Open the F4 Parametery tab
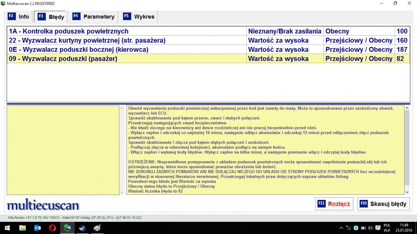Screen dimensions: 417x234 pyautogui.click(x=93, y=17)
